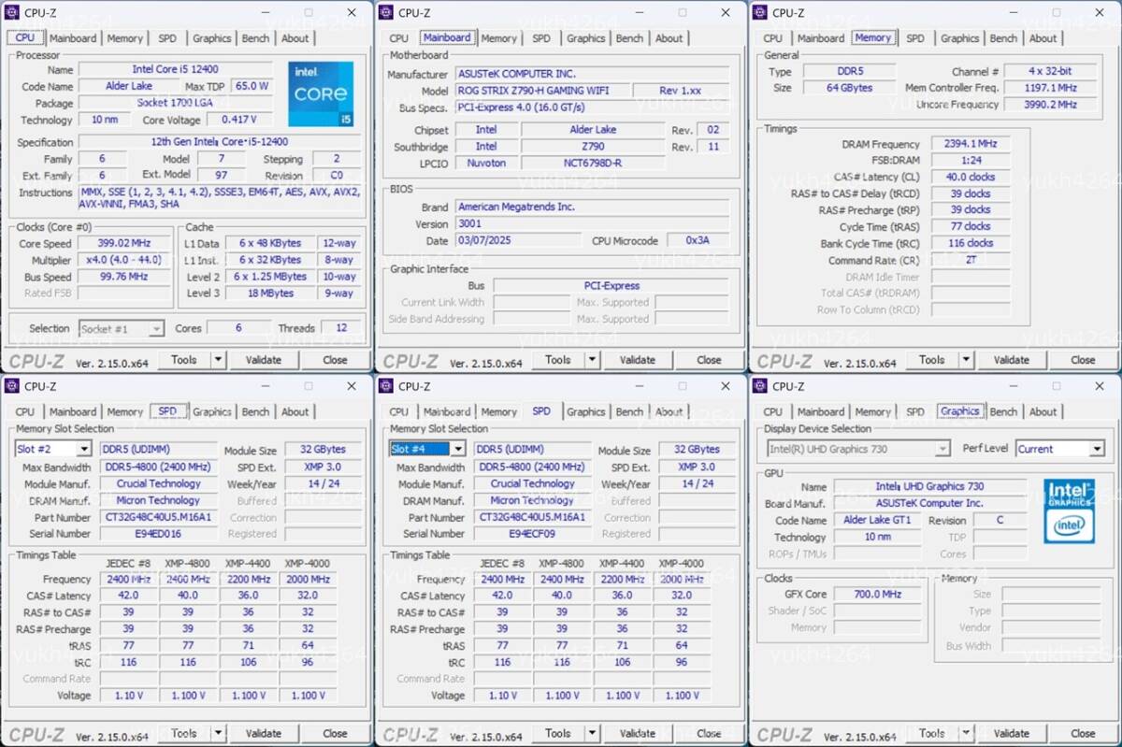This screenshot has height=747, width=1122.
Task: Select Mainboard tab in Graphics-tab window
Action: click(821, 412)
